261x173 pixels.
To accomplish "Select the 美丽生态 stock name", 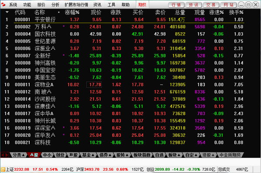I will tap(45, 78).
